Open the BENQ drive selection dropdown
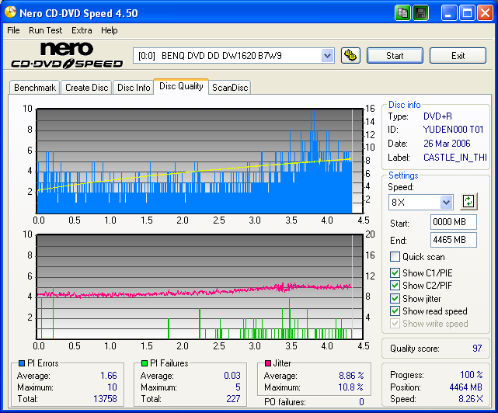The height and width of the screenshot is (413, 498). click(x=327, y=56)
